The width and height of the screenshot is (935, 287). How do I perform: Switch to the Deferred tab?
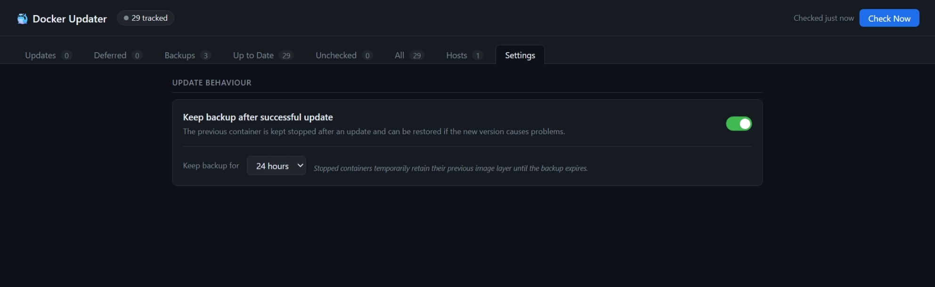pos(118,55)
